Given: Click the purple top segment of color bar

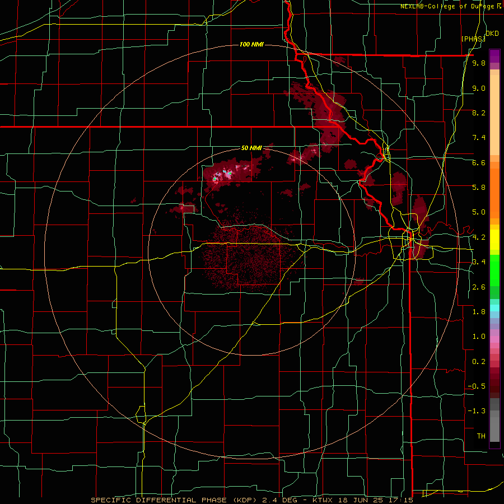Looking at the screenshot, I should 494,56.
